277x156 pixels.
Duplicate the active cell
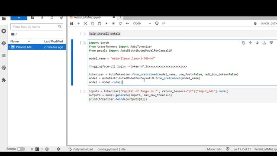tap(243, 42)
